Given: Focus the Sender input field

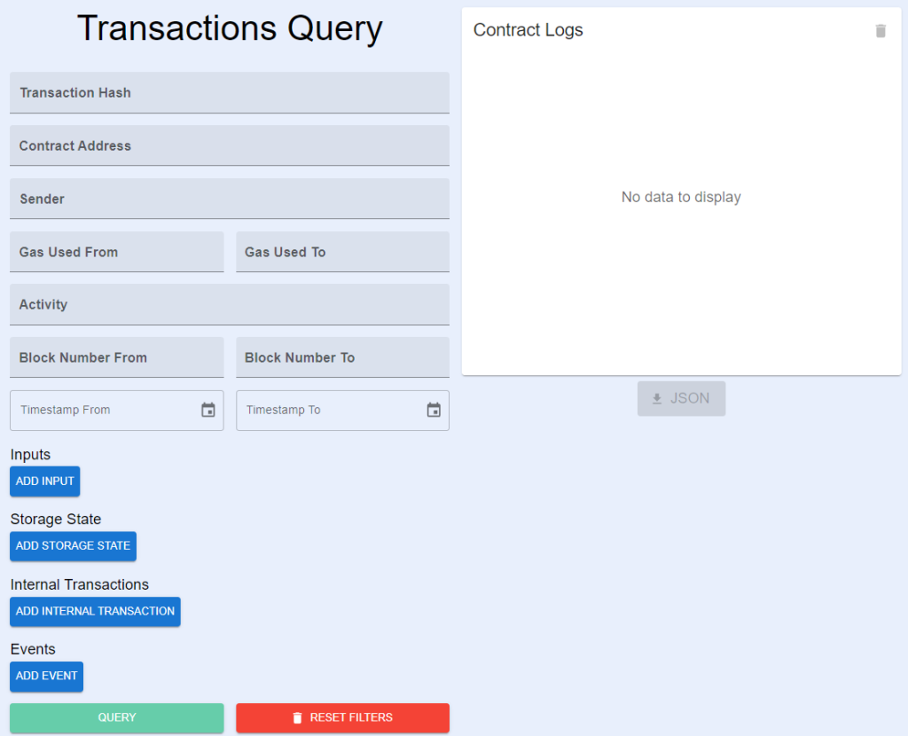Looking at the screenshot, I should 230,199.
